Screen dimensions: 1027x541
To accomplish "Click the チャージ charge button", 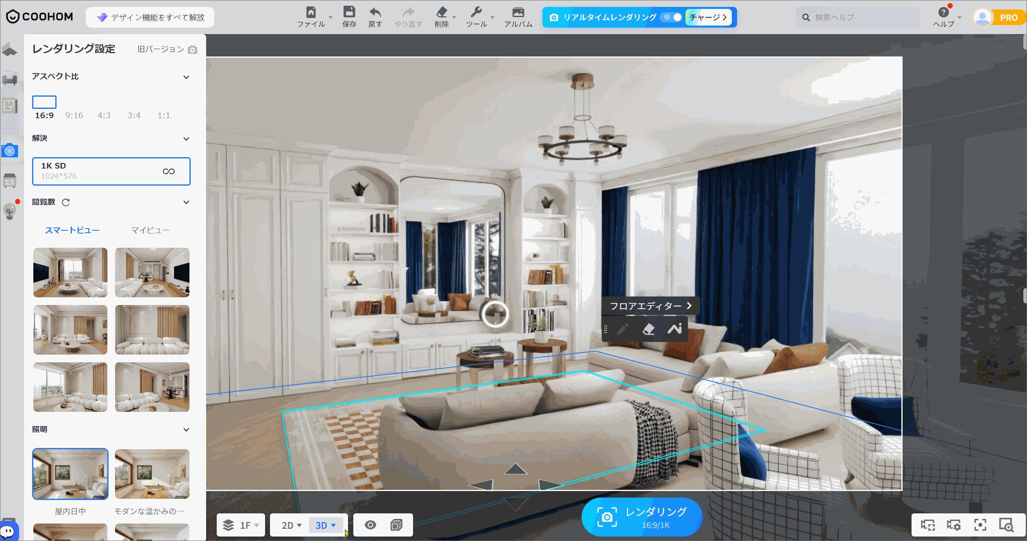I will click(708, 17).
